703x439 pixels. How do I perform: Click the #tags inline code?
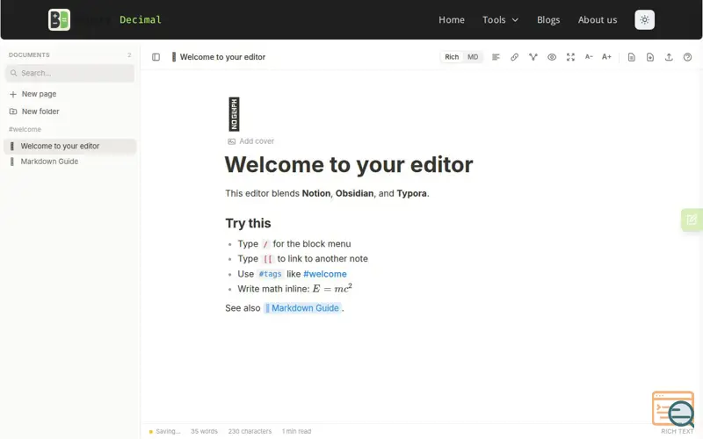270,274
